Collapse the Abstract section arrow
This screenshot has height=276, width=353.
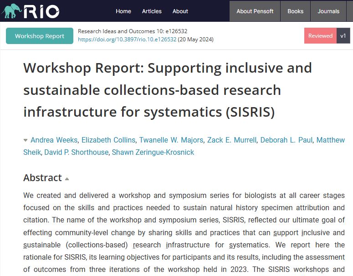tap(67, 179)
